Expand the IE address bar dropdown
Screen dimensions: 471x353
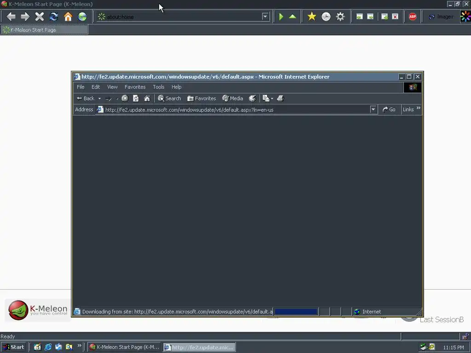click(x=373, y=109)
